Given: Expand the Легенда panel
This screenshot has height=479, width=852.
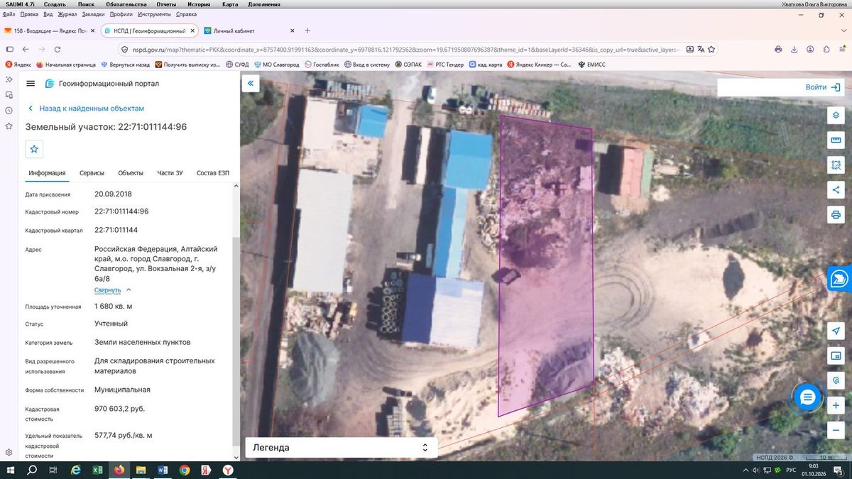Looking at the screenshot, I should (x=342, y=448).
